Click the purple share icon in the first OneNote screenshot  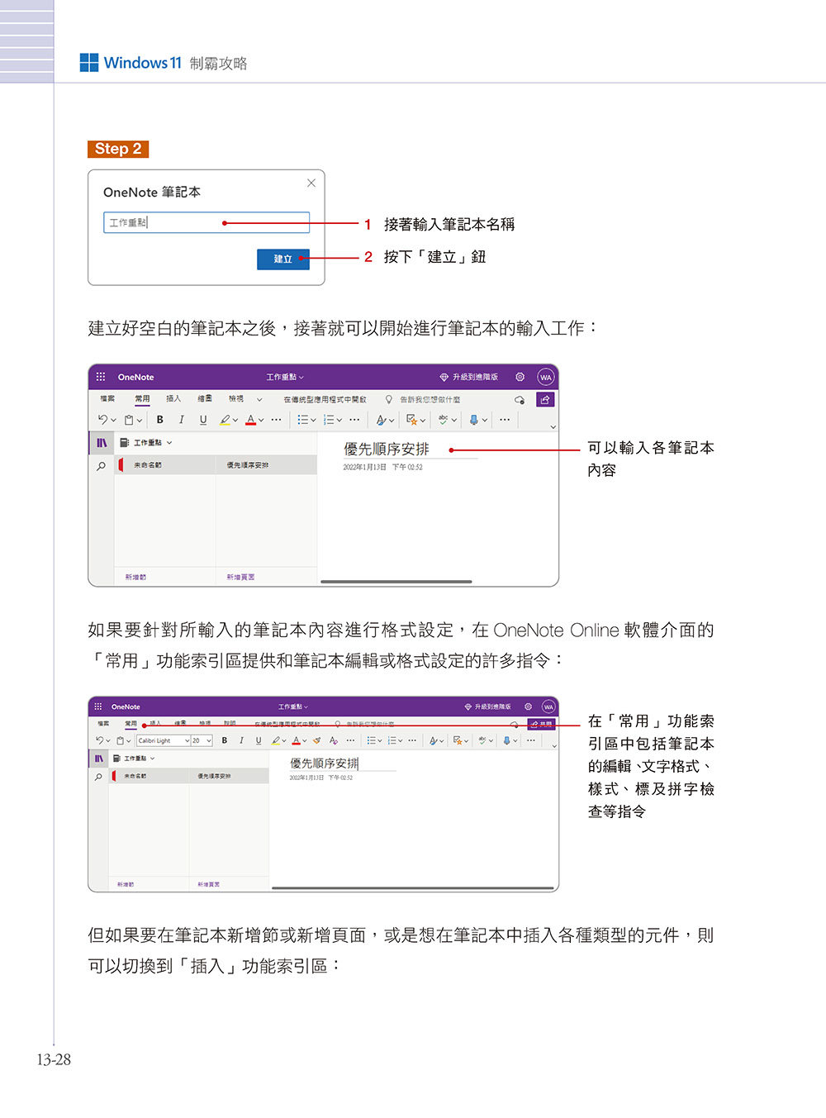tap(545, 400)
